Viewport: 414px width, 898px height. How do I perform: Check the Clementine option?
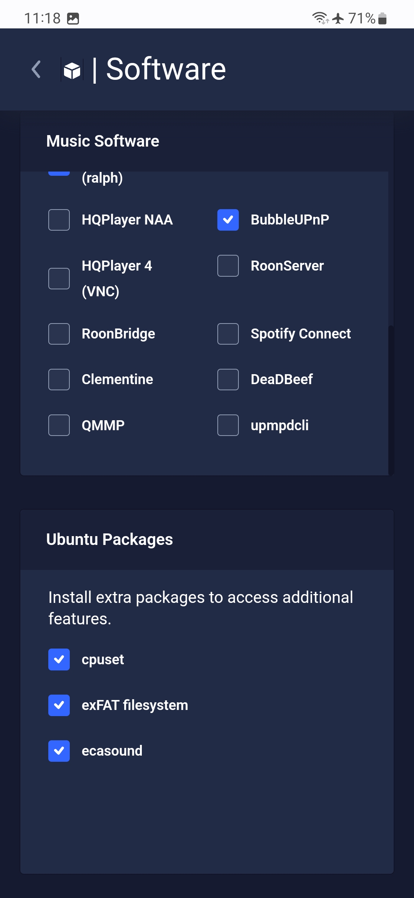(x=59, y=380)
